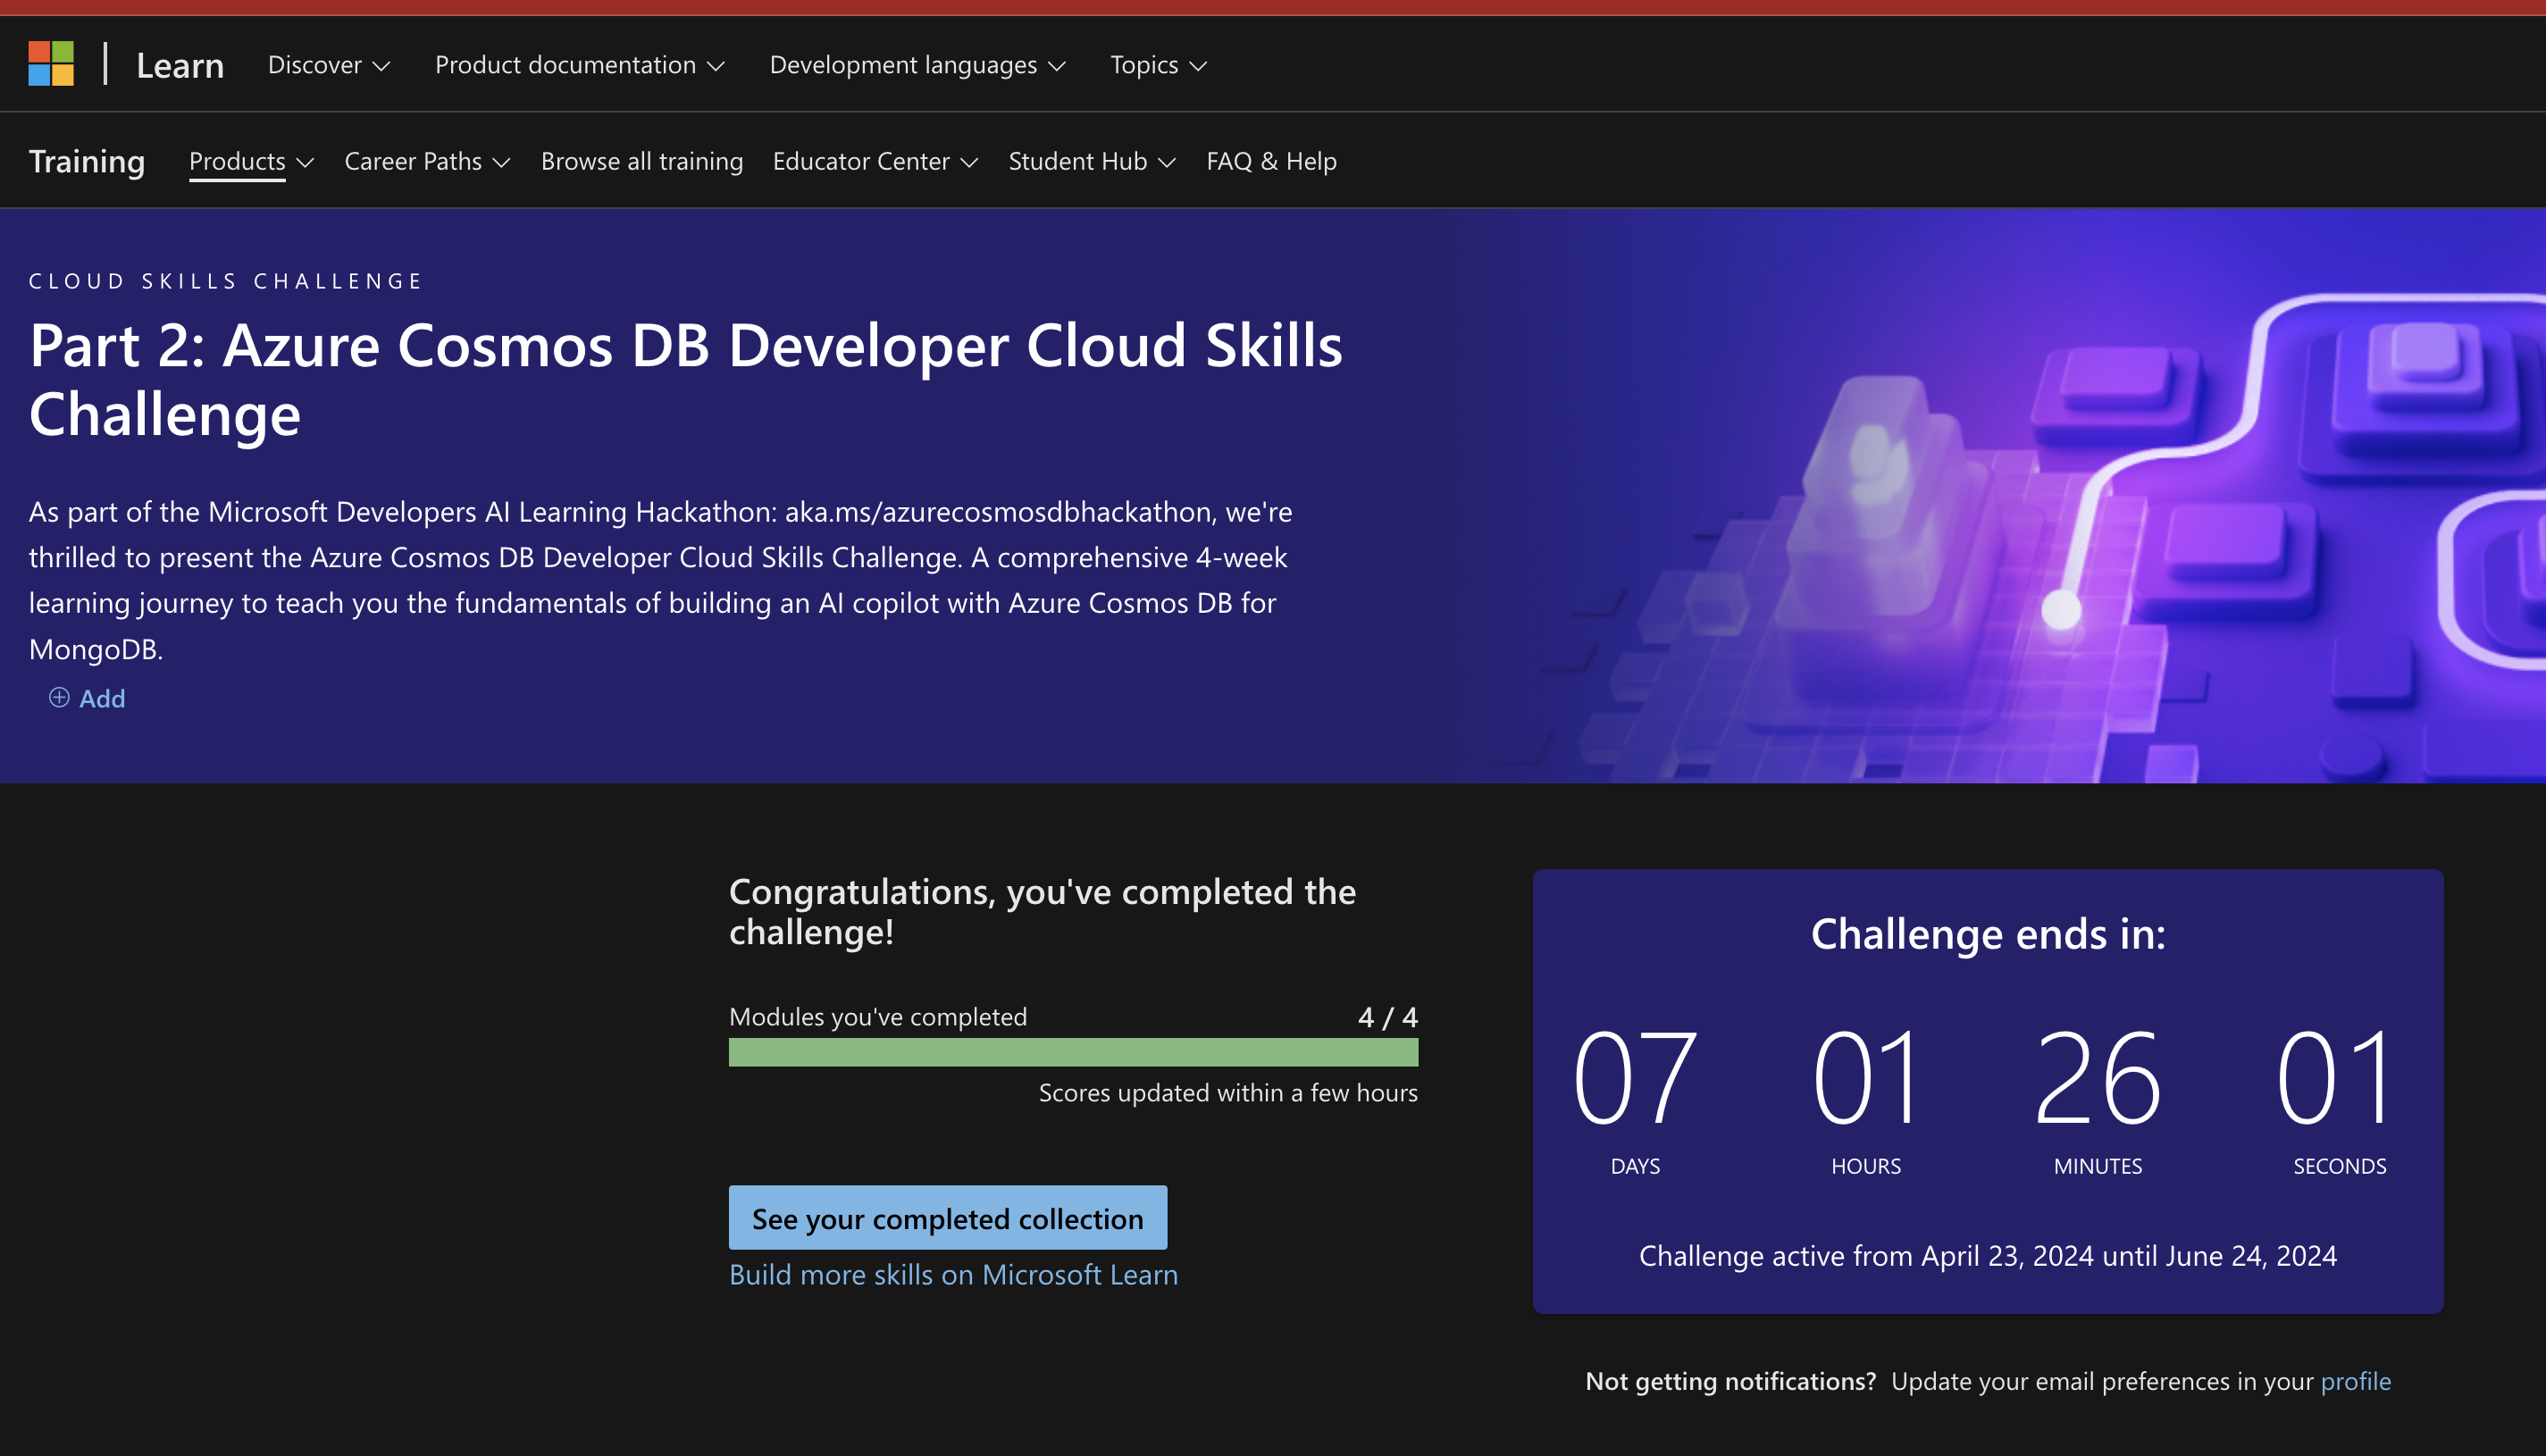2546x1456 pixels.
Task: Click the Training section title
Action: pyautogui.click(x=87, y=161)
